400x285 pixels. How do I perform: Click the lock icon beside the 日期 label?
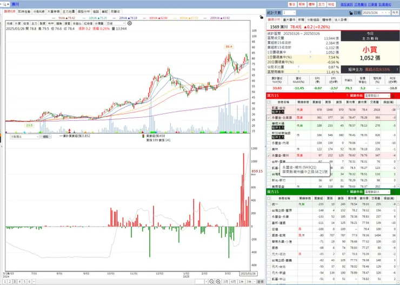(351, 13)
